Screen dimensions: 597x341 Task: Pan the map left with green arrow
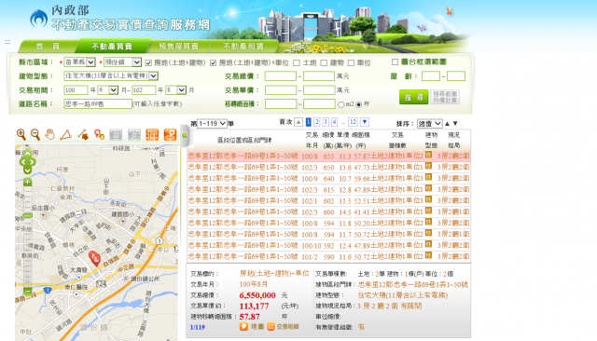[22, 162]
